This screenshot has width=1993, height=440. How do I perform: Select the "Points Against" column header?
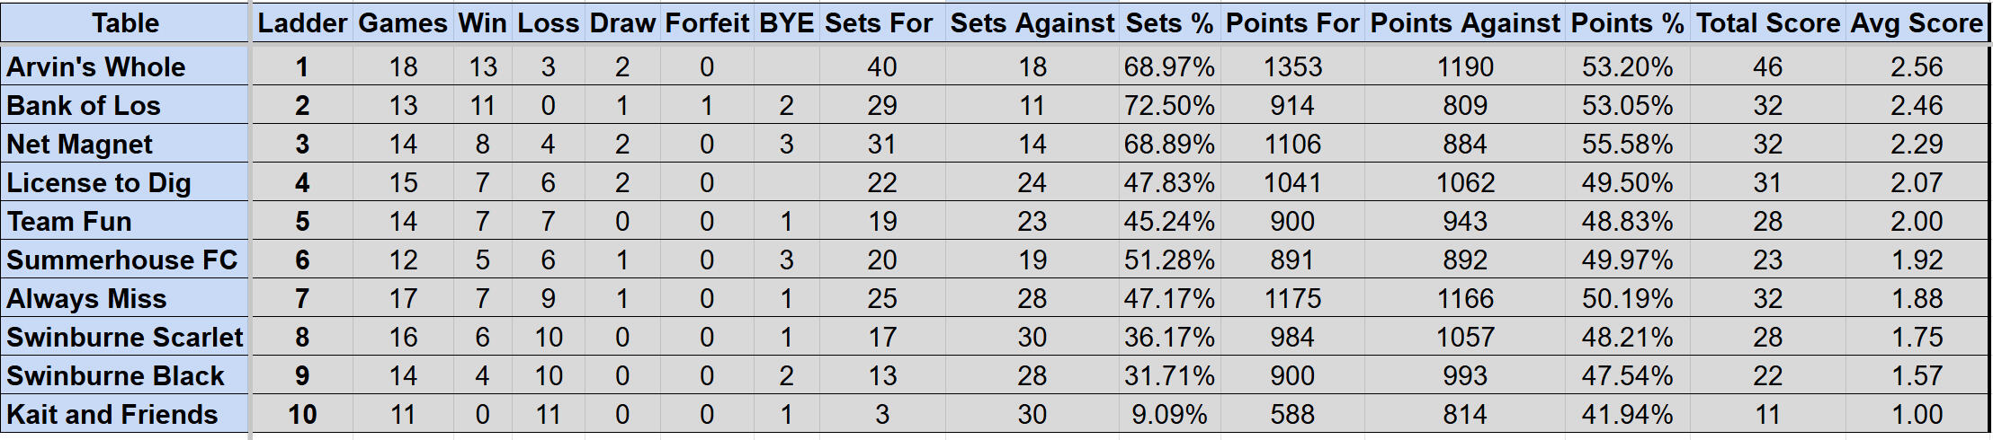coord(1465,23)
